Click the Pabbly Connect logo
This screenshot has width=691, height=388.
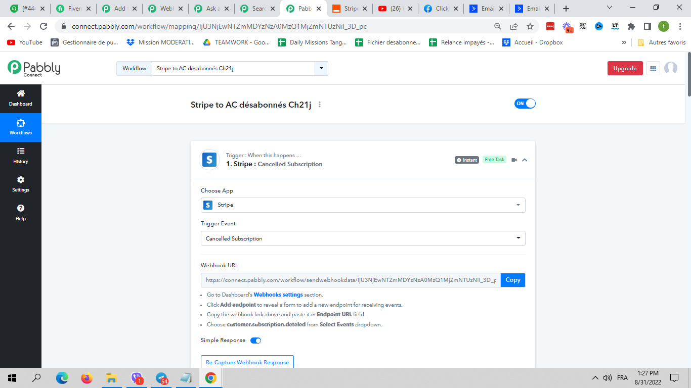tap(34, 68)
